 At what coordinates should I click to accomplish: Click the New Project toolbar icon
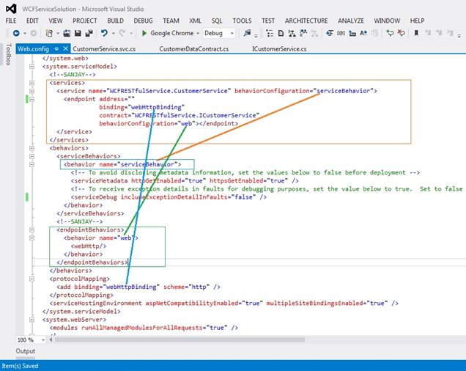(x=49, y=33)
